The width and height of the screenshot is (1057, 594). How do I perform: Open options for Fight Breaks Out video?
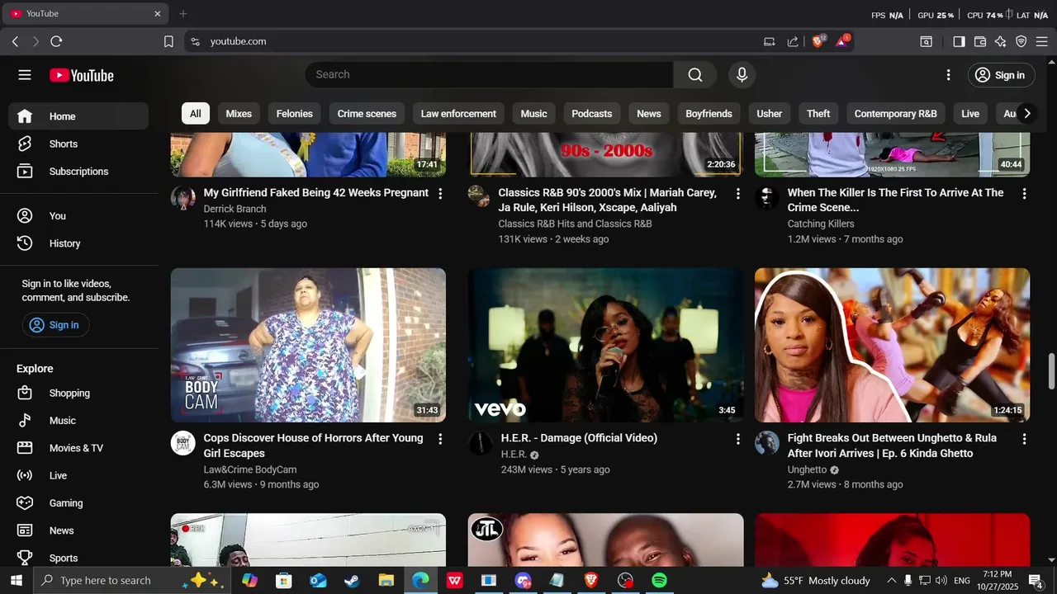1024,439
